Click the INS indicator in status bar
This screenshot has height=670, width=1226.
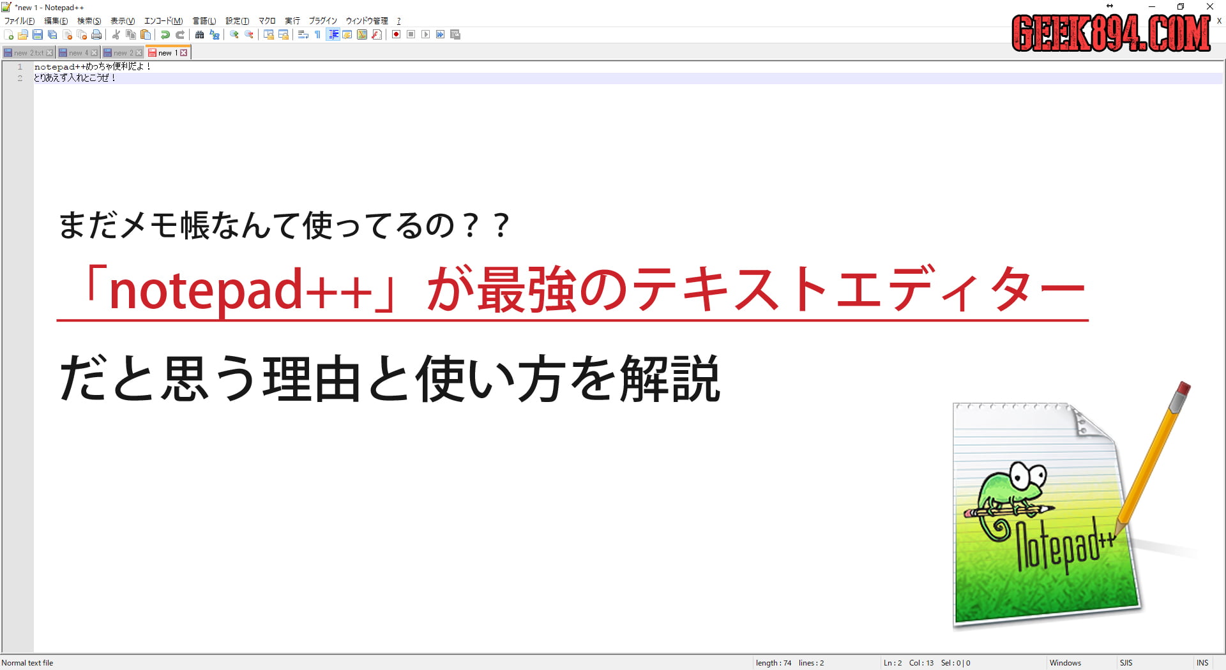click(x=1202, y=663)
